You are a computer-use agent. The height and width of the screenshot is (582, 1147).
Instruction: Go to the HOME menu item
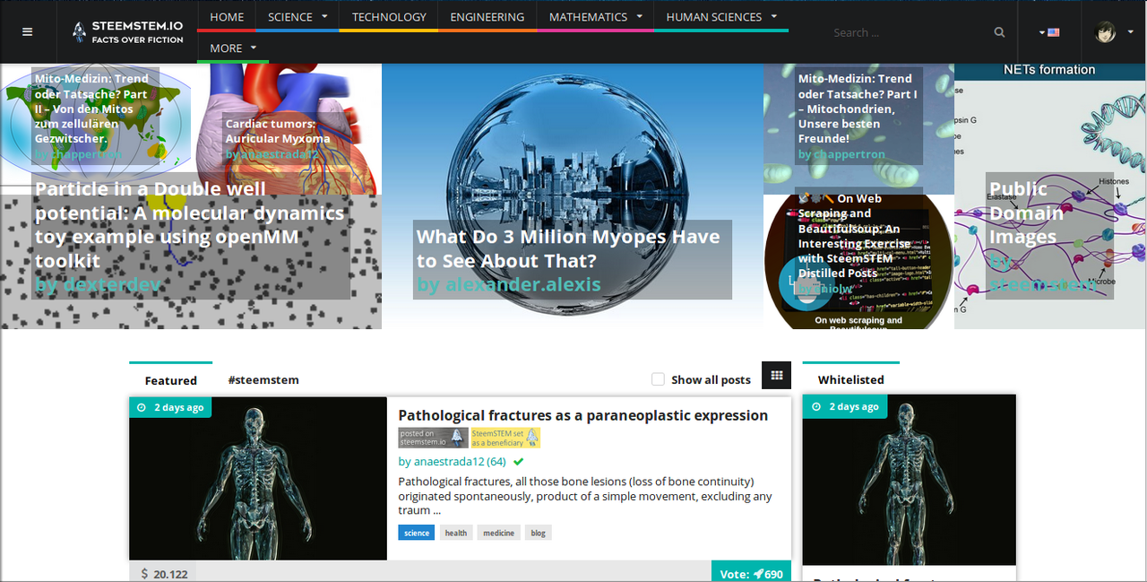(227, 17)
